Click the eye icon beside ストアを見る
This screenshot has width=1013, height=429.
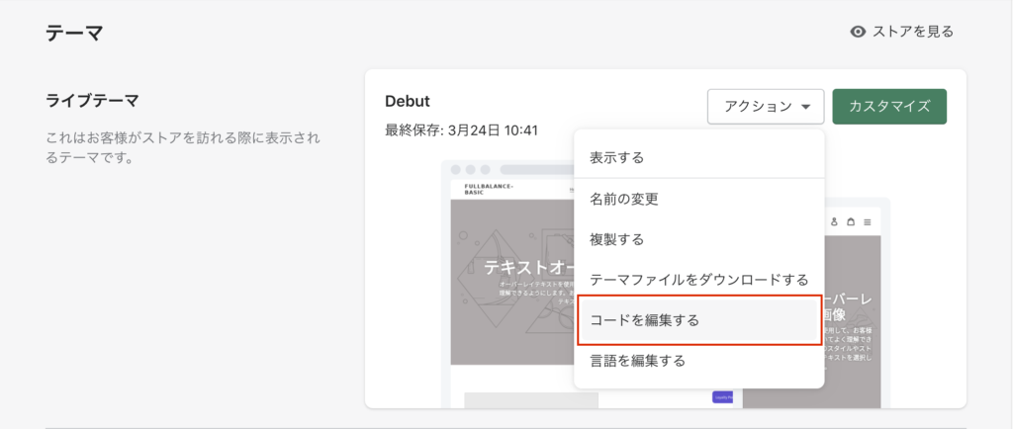859,32
